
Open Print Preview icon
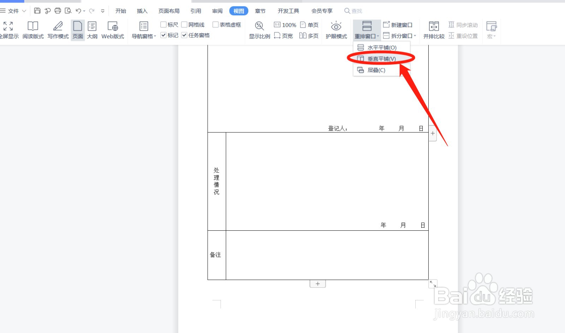(68, 11)
